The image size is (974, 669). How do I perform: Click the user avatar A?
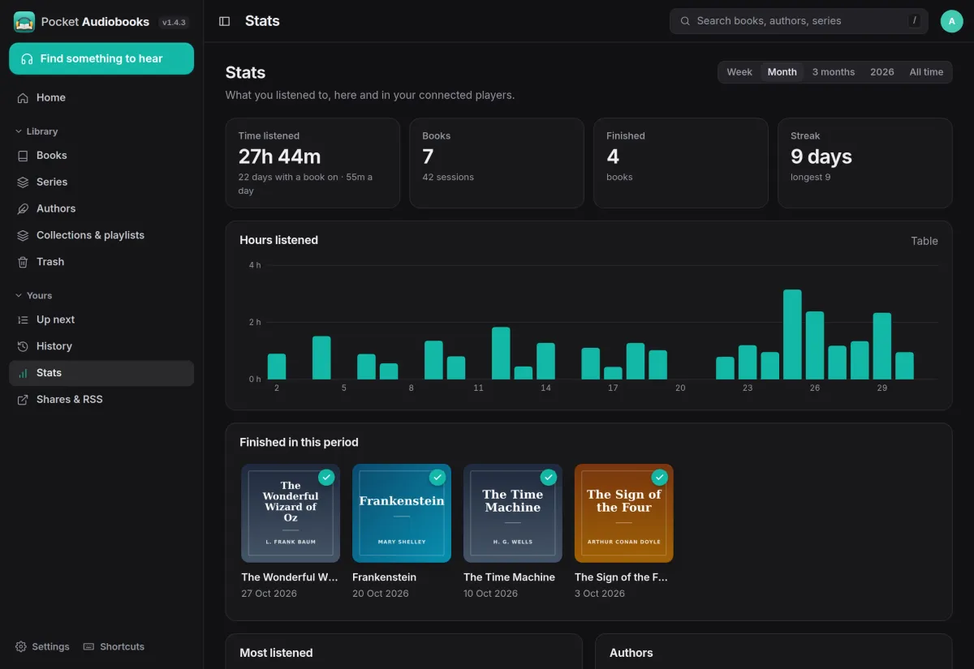952,21
